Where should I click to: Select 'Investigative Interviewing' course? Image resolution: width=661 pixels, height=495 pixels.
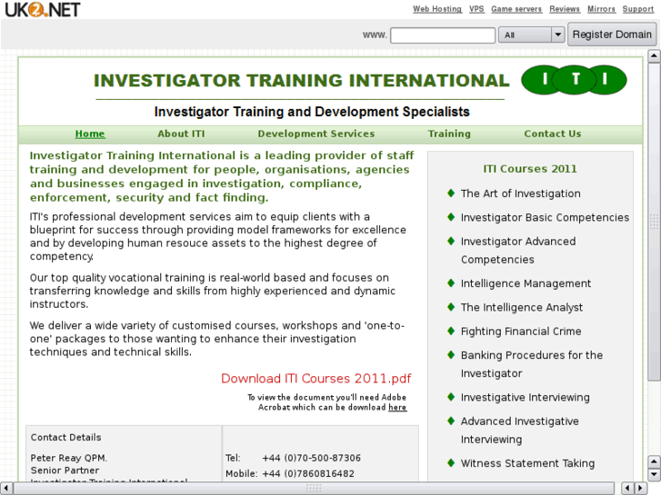526,397
